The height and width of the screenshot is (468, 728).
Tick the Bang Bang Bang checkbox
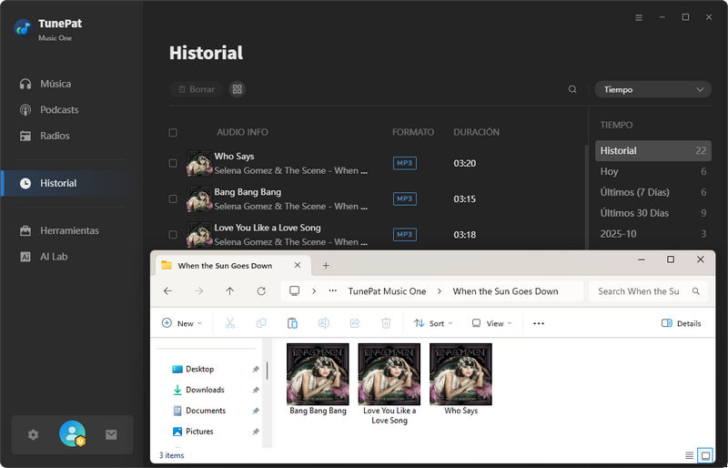pos(173,199)
